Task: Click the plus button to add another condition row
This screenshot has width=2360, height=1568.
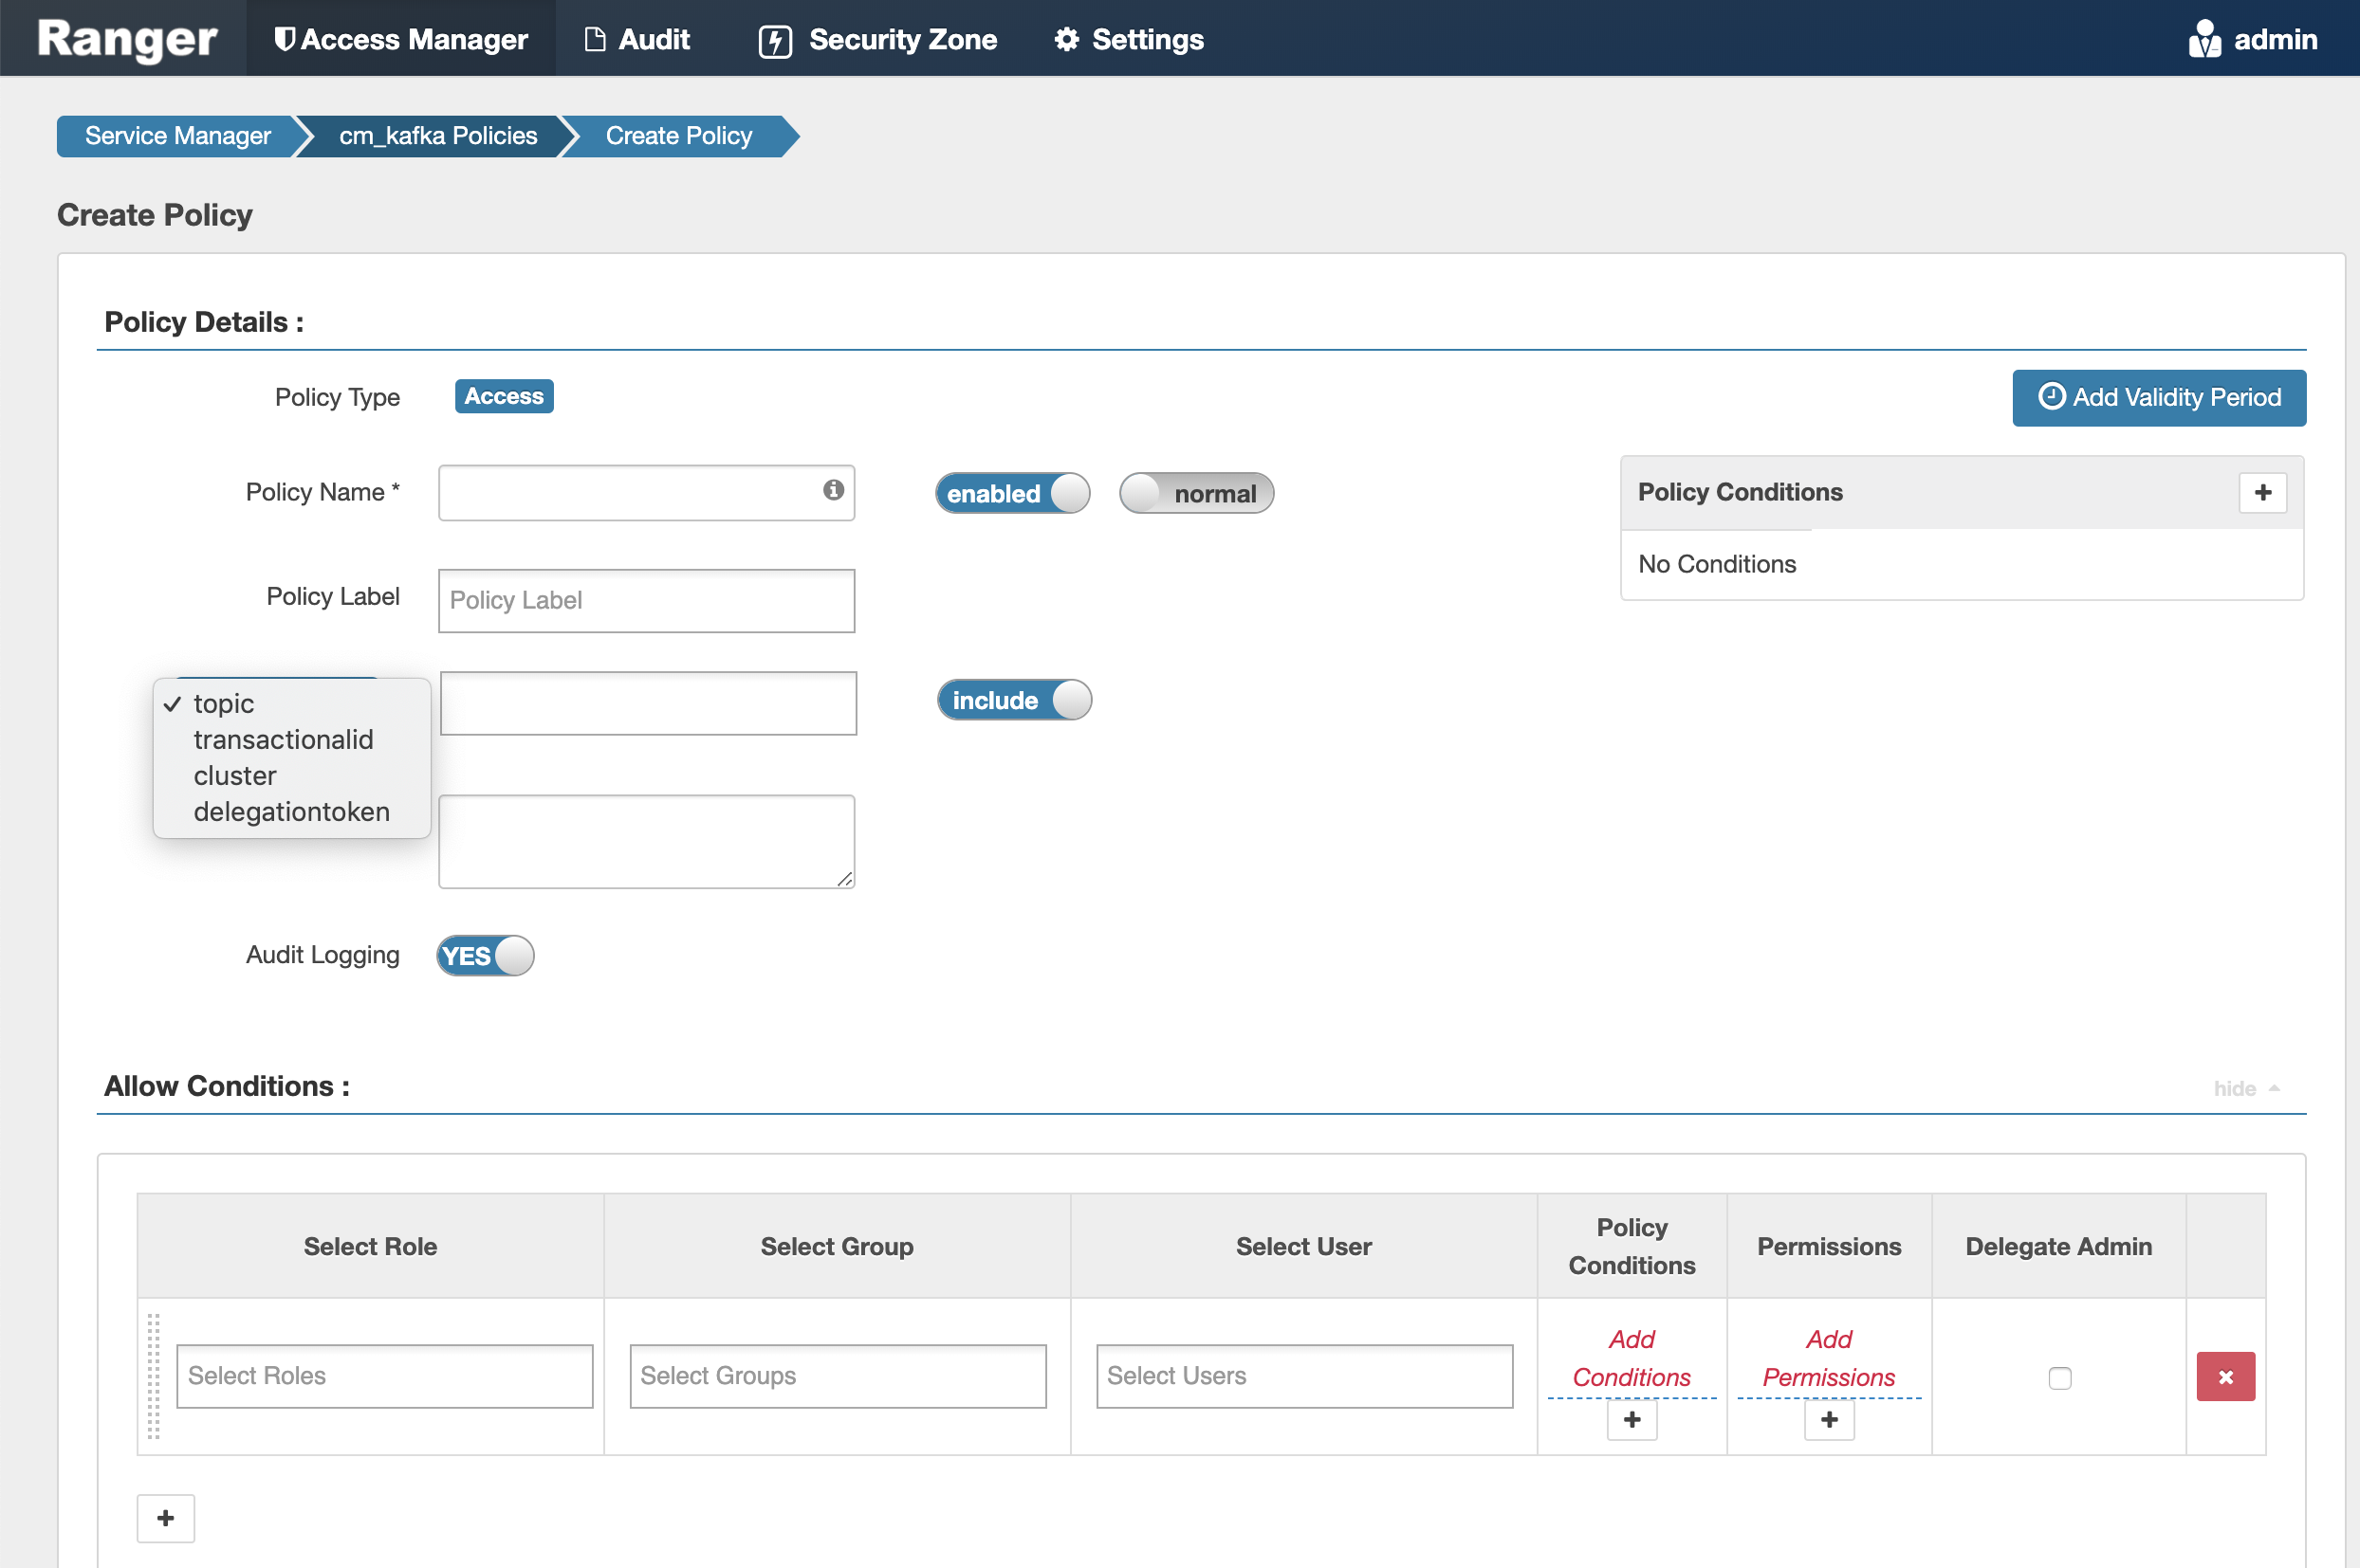Action: click(x=165, y=1518)
